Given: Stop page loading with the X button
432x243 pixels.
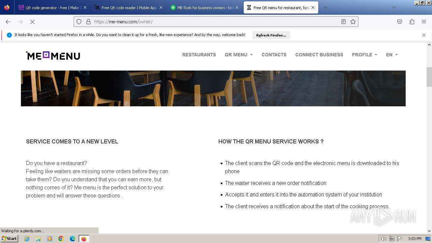Looking at the screenshot, I should [32, 22].
